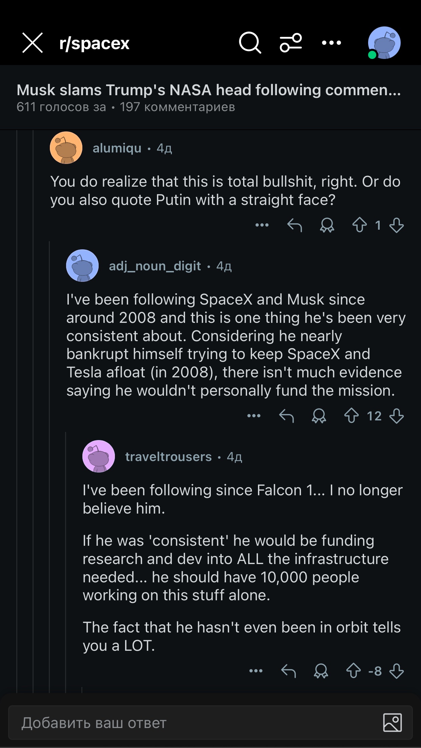
Task: Open the header three-dot overflow menu
Action: coord(331,43)
